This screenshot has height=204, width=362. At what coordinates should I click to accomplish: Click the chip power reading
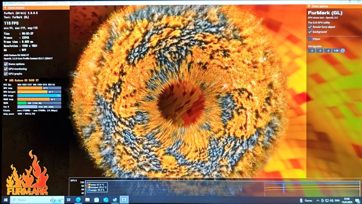click(19, 114)
